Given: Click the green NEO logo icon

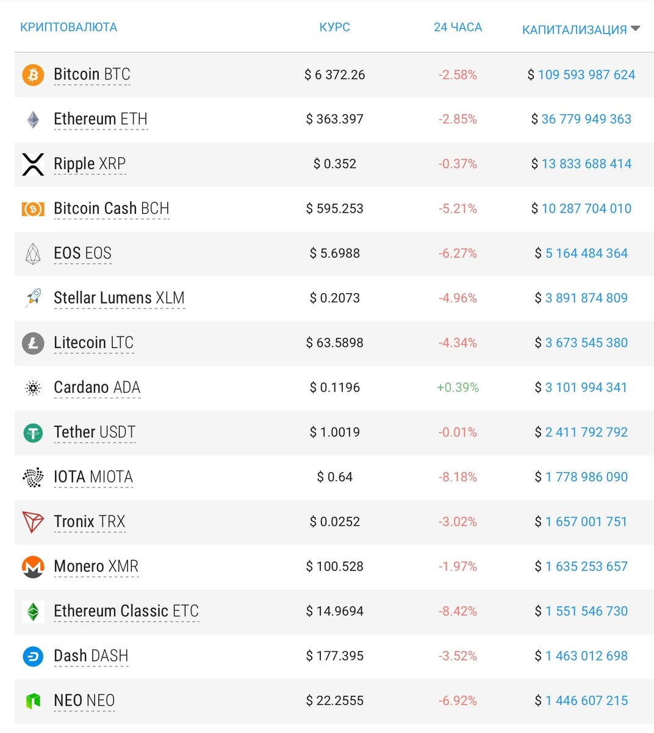Looking at the screenshot, I should click(33, 701).
